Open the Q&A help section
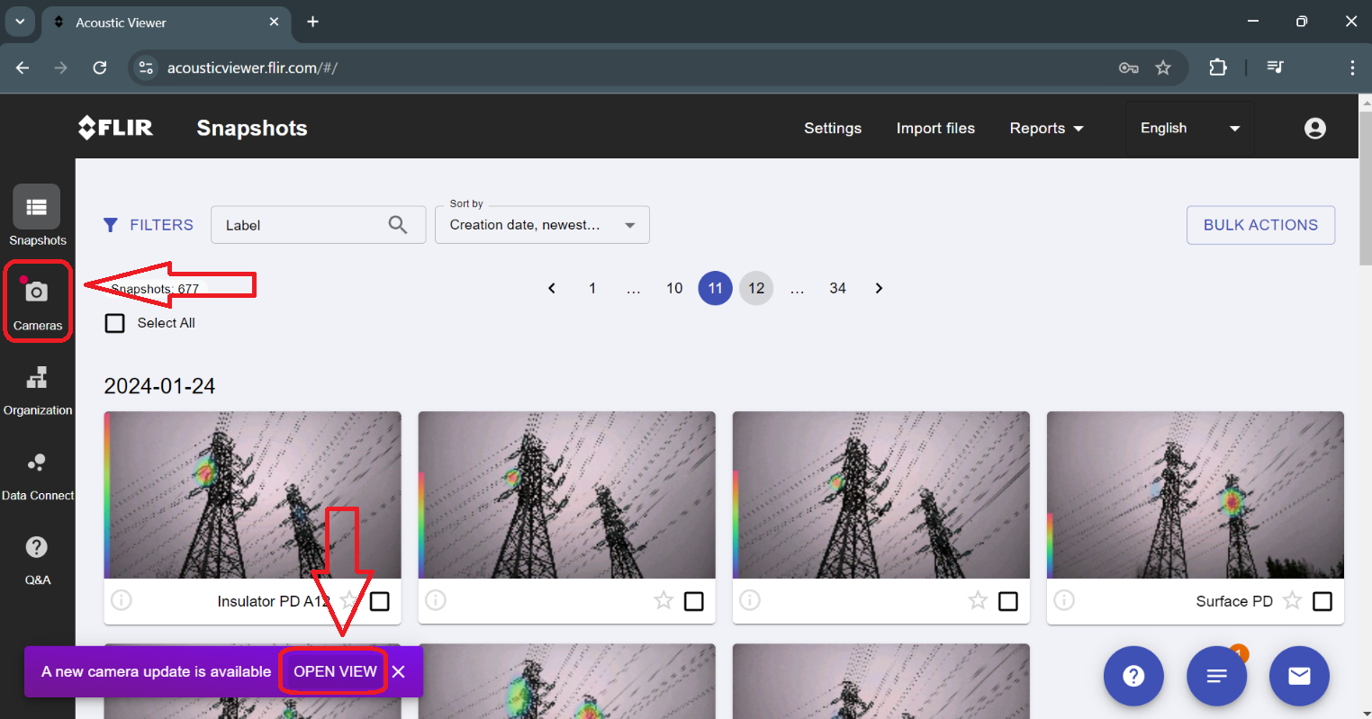The image size is (1372, 719). point(37,559)
